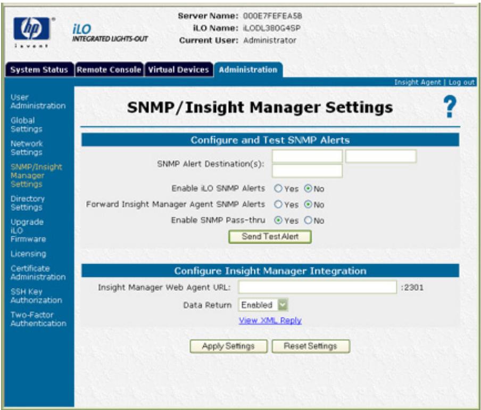Open Directory Settings in the sidebar
Screen dimensions: 481x410
(27, 203)
